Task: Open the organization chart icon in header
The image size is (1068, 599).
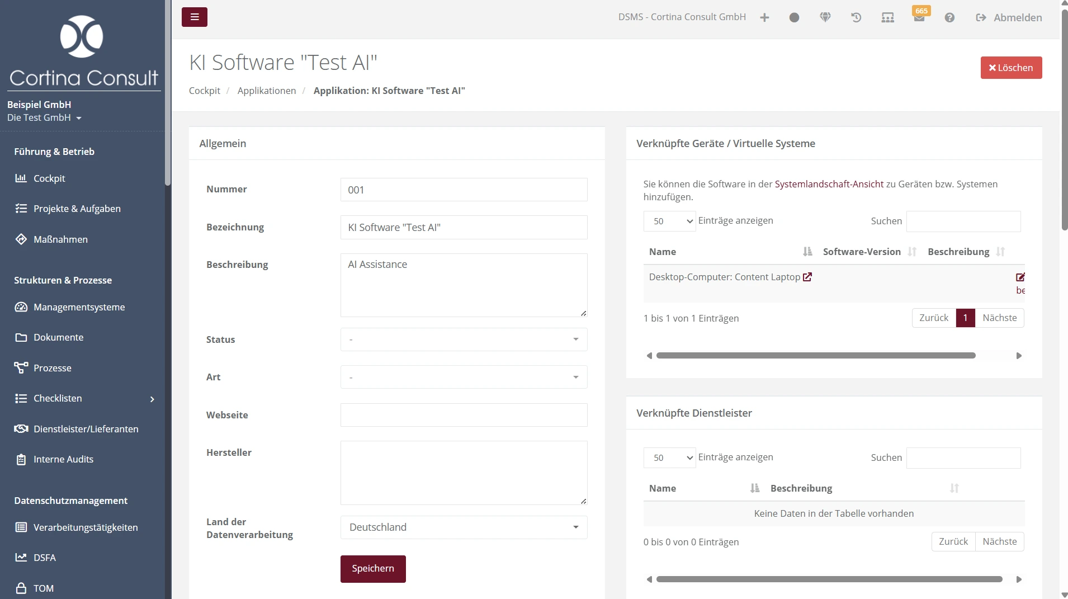Action: [887, 17]
